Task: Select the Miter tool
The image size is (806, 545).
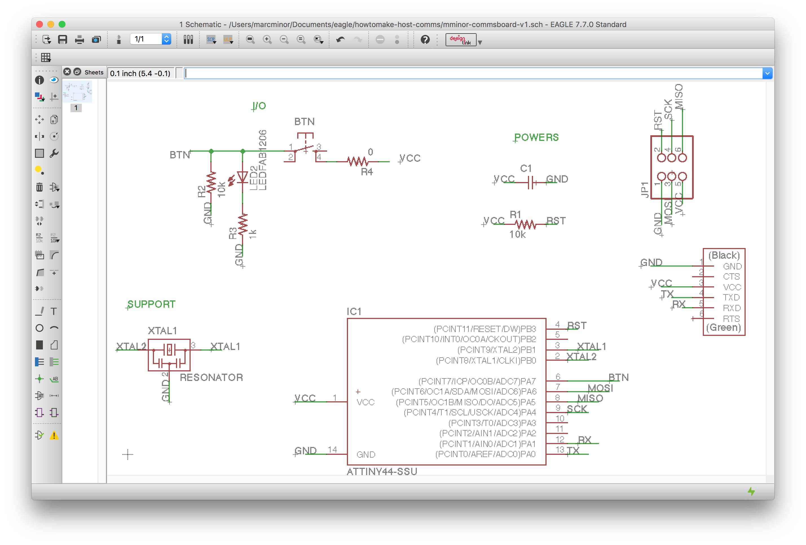Action: click(54, 255)
